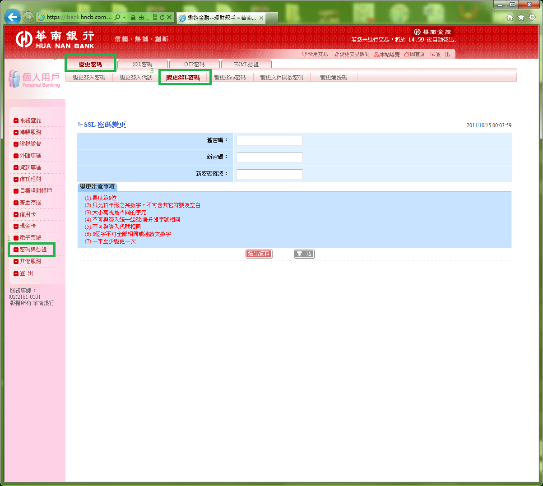Click the service phone (02)2181-0101

pos(25,297)
